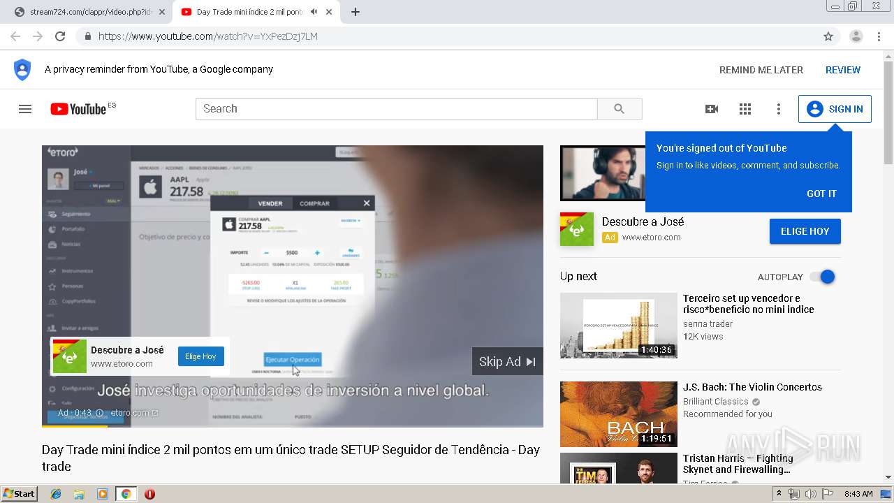This screenshot has width=894, height=503.
Task: Close the stream724.com tab
Action: (162, 12)
